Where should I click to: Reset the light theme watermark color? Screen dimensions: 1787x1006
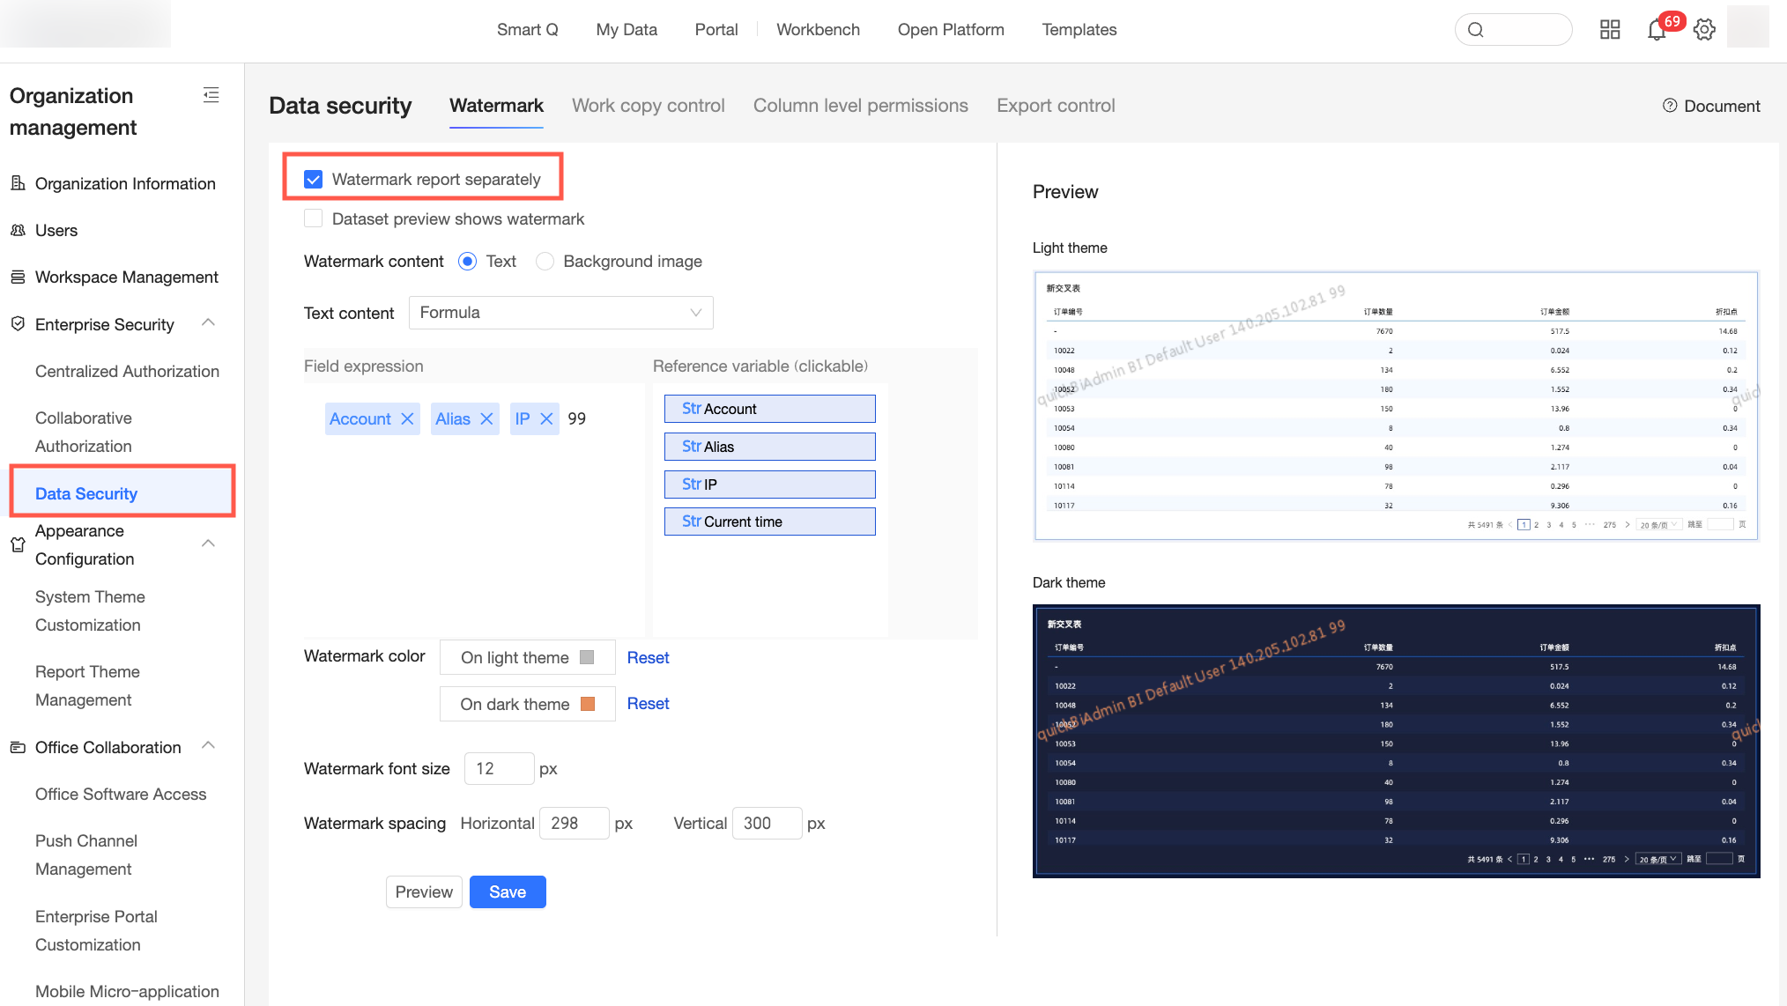(x=648, y=658)
